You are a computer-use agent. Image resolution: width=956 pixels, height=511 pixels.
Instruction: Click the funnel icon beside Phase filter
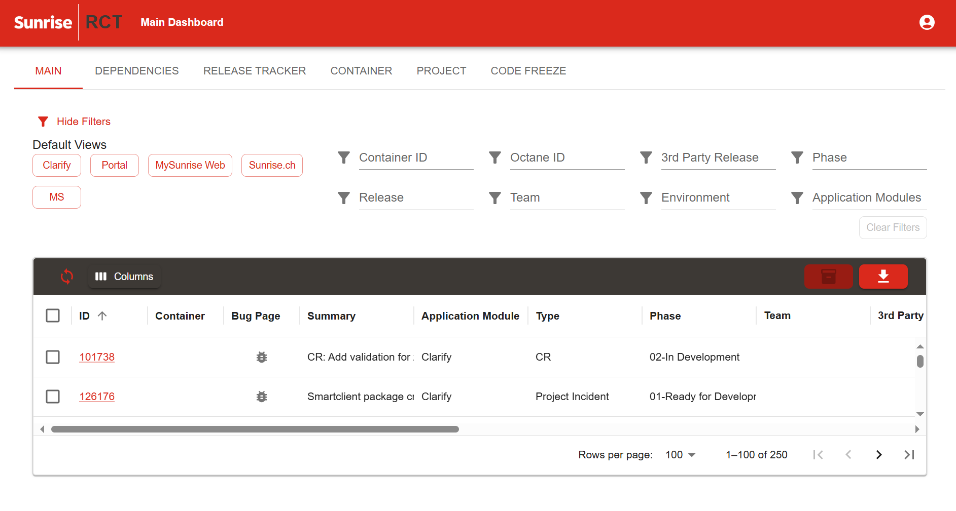point(797,158)
